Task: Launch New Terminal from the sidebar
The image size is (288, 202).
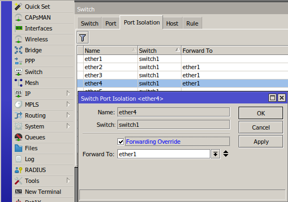Action: tap(43, 192)
